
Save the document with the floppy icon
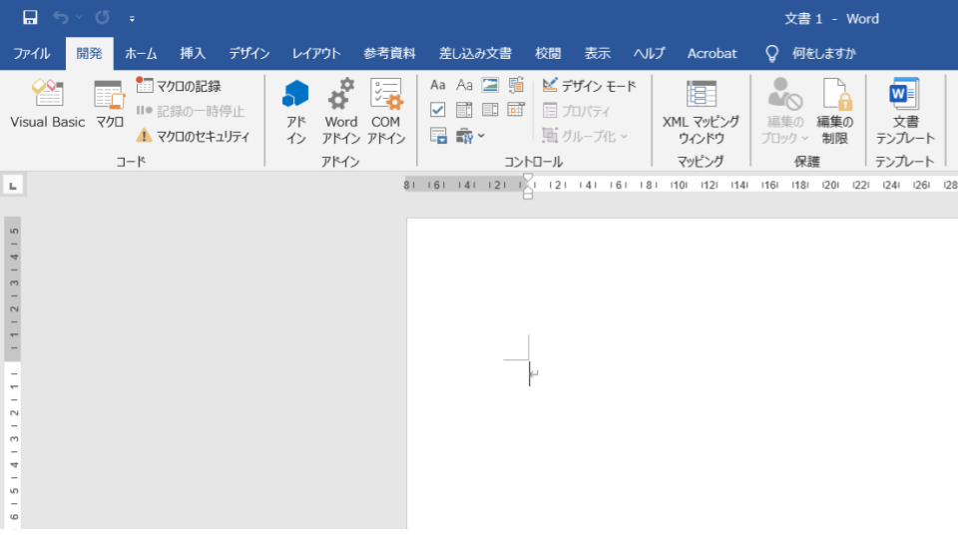pos(30,18)
